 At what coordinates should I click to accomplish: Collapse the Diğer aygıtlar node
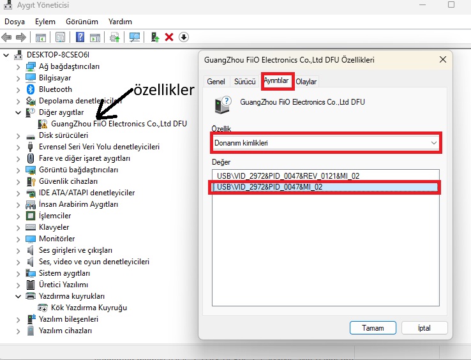tap(18, 113)
